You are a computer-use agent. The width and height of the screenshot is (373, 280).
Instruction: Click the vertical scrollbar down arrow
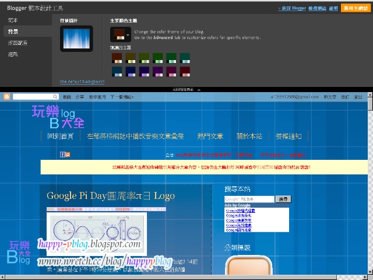tap(370, 272)
